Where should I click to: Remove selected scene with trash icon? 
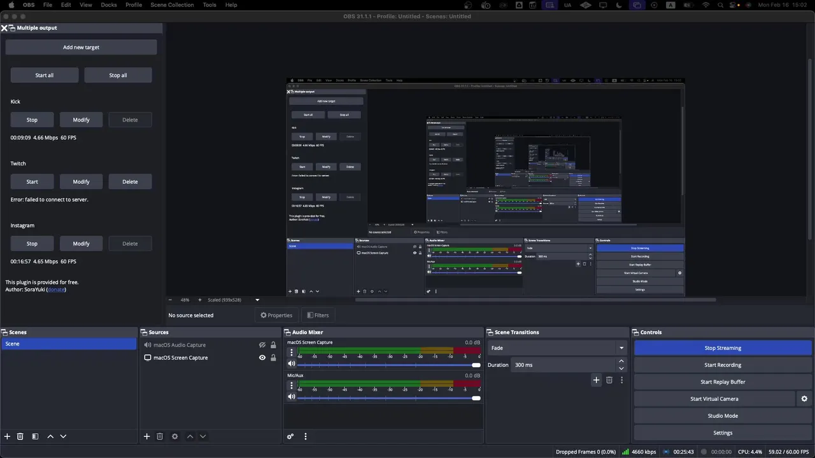tap(20, 436)
